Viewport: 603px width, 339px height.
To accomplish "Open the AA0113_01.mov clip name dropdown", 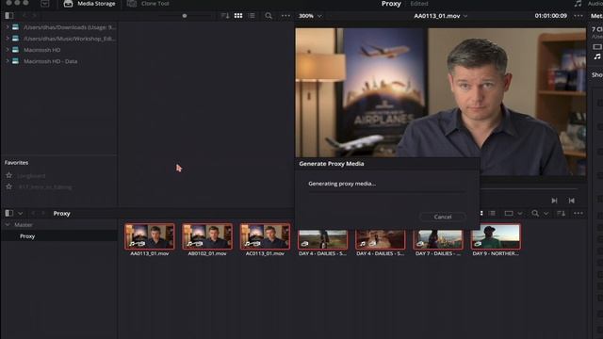I will click(x=440, y=16).
